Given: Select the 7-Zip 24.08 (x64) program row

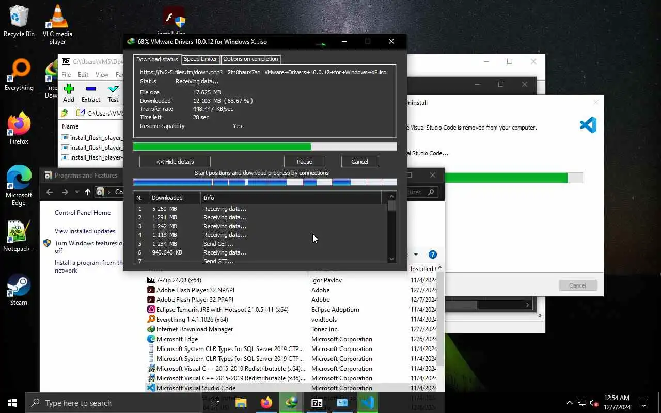Looking at the screenshot, I should point(291,280).
